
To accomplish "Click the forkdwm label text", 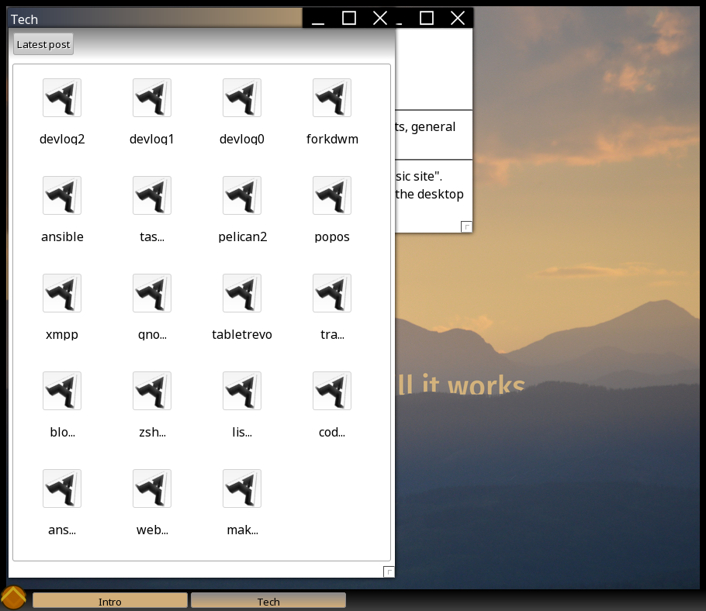I will (332, 139).
